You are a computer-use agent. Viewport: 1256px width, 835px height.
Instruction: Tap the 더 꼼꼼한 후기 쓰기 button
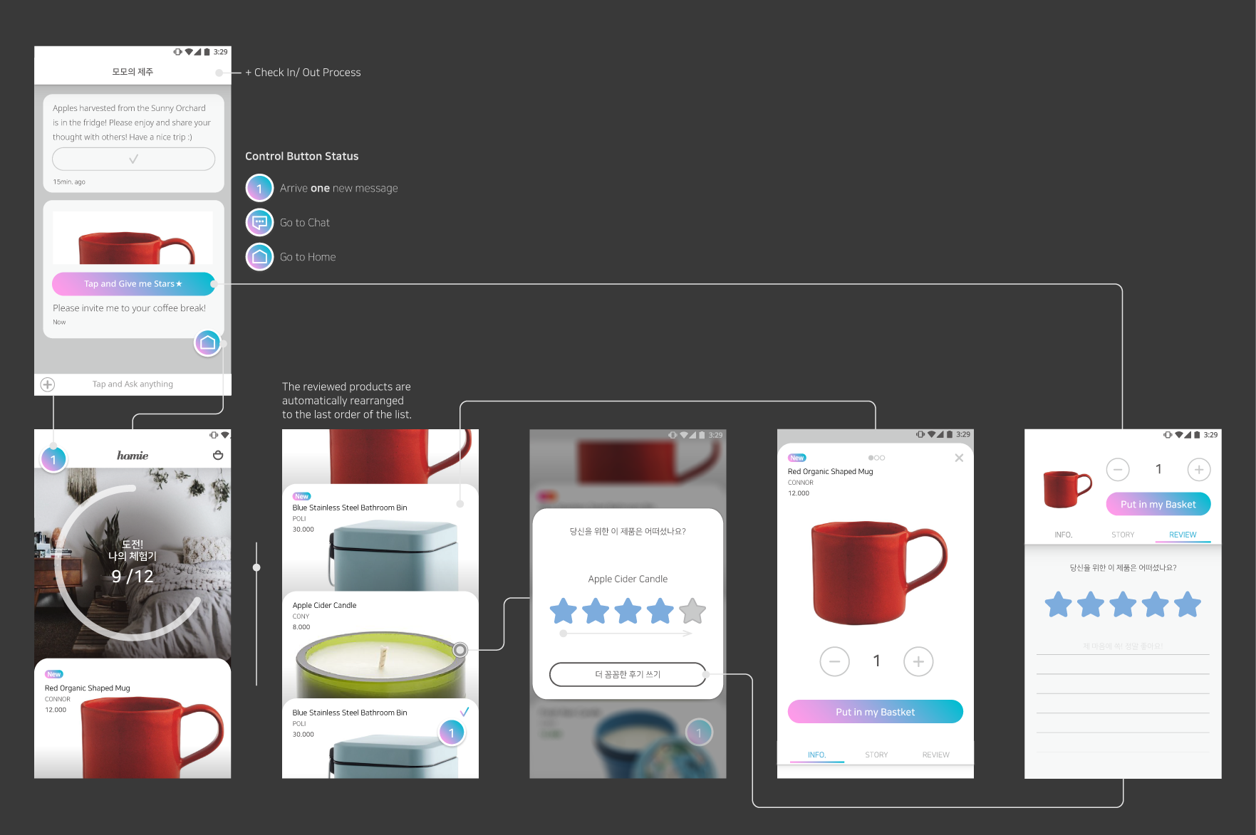628,674
